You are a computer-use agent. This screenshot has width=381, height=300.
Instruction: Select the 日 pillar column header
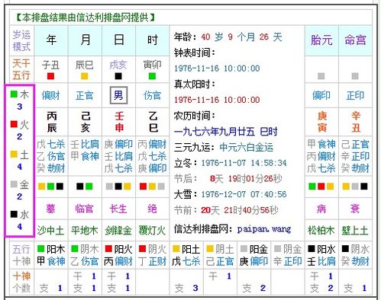[119, 40]
